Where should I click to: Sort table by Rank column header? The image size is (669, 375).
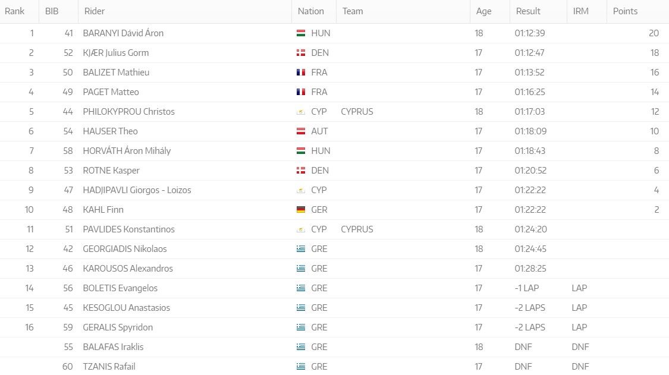14,11
